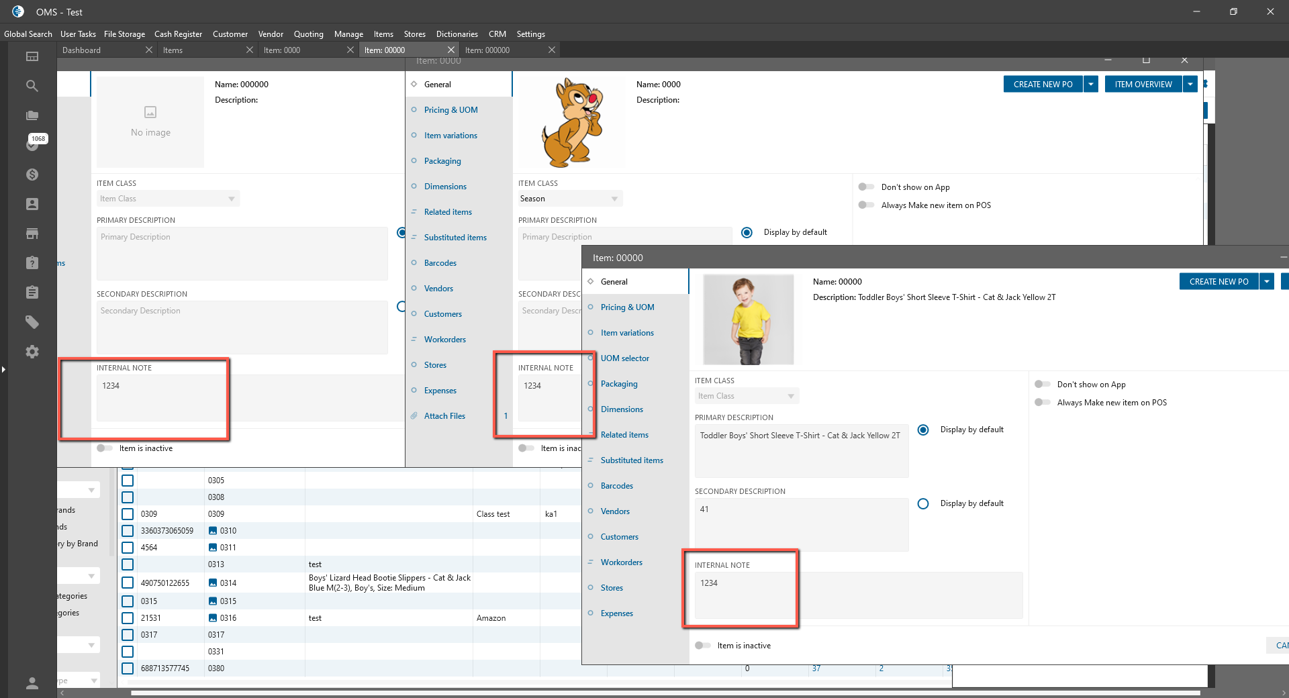The height and width of the screenshot is (698, 1289).
Task: Click the image icon beside item 0311
Action: (x=213, y=548)
